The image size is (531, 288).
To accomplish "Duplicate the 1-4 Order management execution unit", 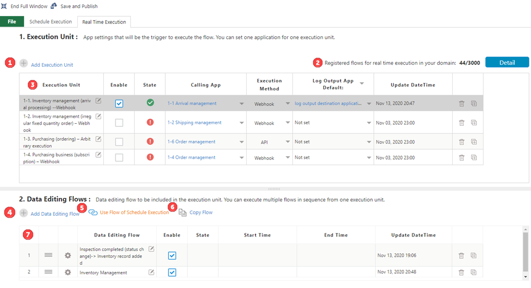I will 474,157.
